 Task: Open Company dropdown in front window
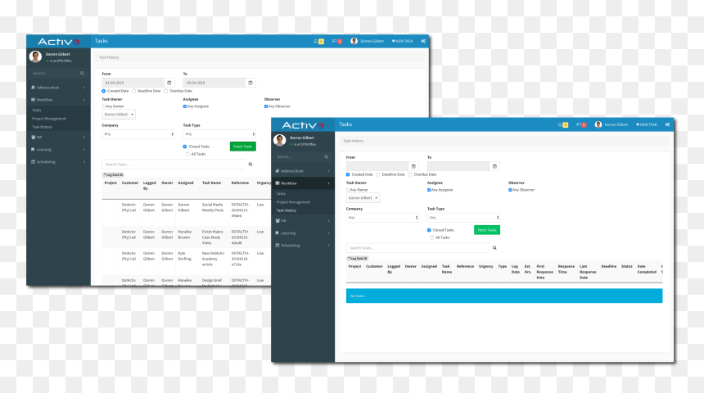point(382,218)
